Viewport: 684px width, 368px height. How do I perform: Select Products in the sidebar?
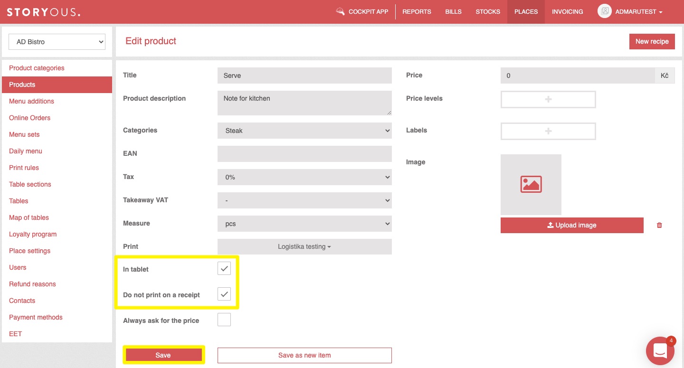pyautogui.click(x=57, y=85)
